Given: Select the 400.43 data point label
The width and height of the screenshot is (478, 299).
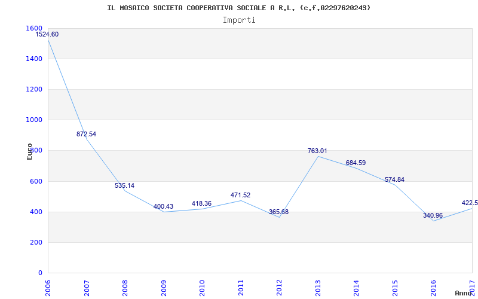Looking at the screenshot, I should (x=163, y=206).
